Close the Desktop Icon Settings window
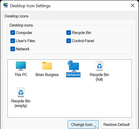The height and width of the screenshot is (129, 139). 133,6
